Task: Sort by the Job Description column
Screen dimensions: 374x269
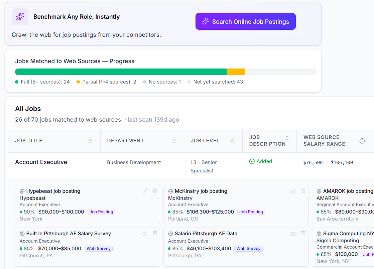Action: pyautogui.click(x=287, y=138)
